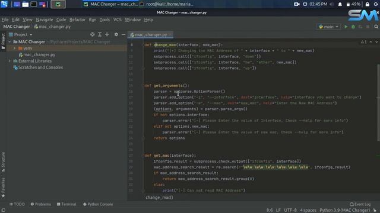Open the Kali applications menu icon
Screen dimensions: 380x213
(4, 4)
